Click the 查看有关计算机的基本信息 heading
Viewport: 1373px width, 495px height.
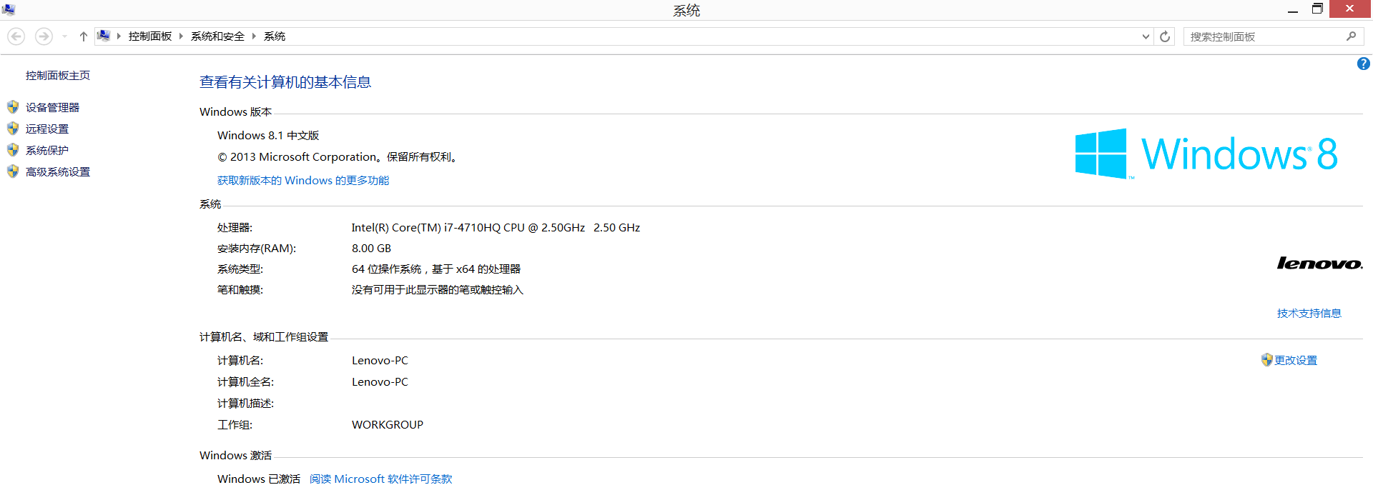[285, 82]
